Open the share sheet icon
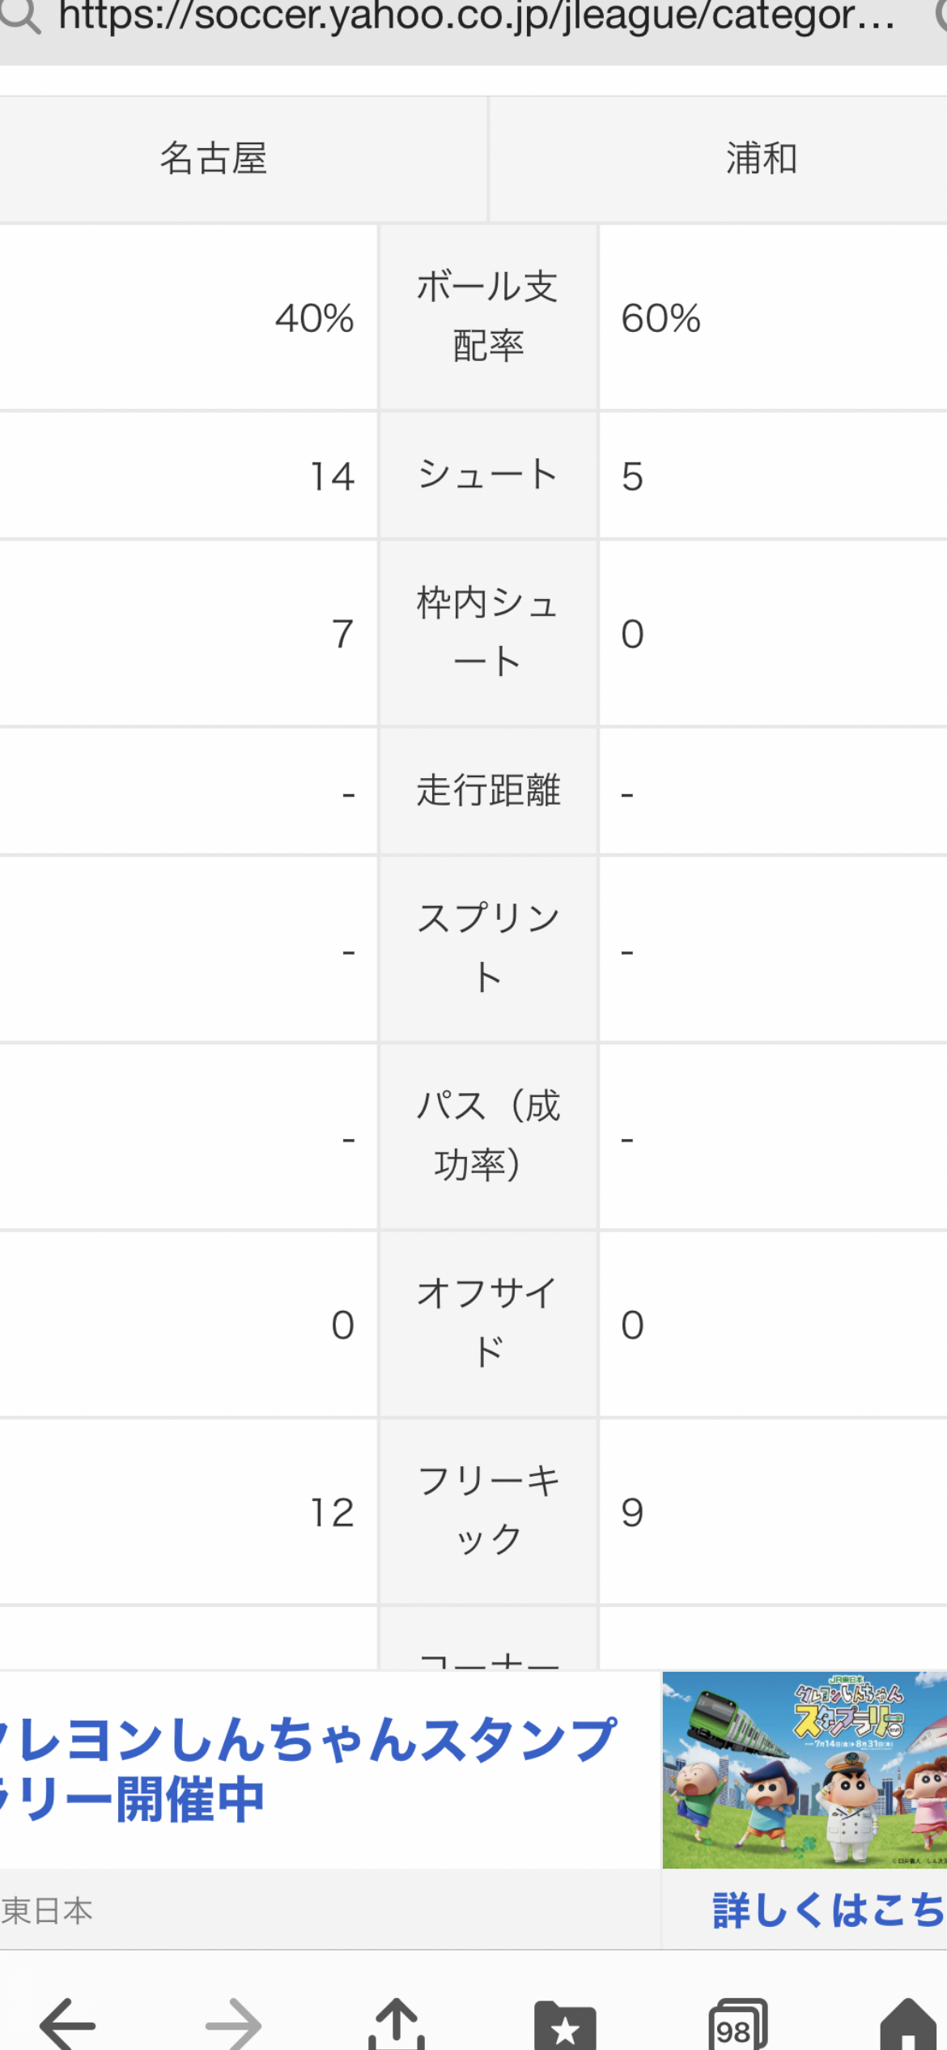Image resolution: width=947 pixels, height=2050 pixels. (397, 2024)
